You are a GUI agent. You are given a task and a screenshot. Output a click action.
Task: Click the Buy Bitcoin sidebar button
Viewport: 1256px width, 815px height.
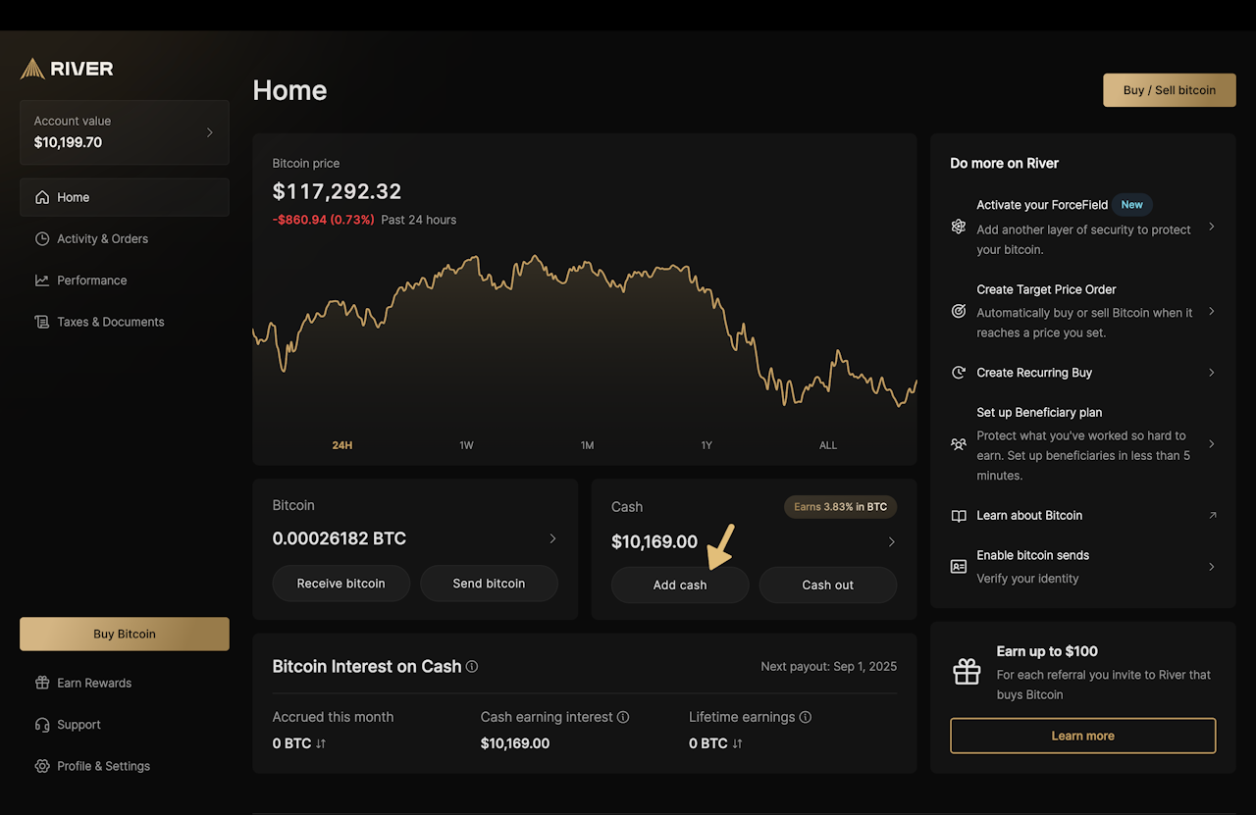125,634
